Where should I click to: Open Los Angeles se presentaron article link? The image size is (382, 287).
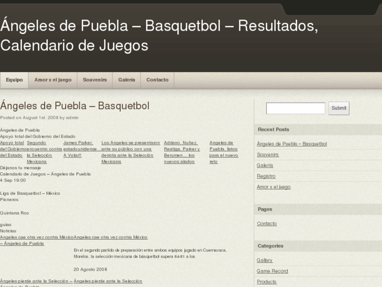click(x=131, y=152)
